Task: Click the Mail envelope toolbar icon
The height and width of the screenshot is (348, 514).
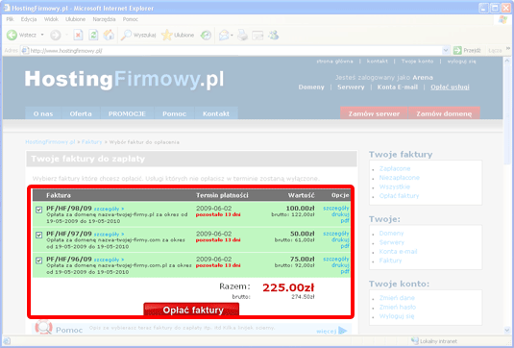Action: pyautogui.click(x=224, y=35)
